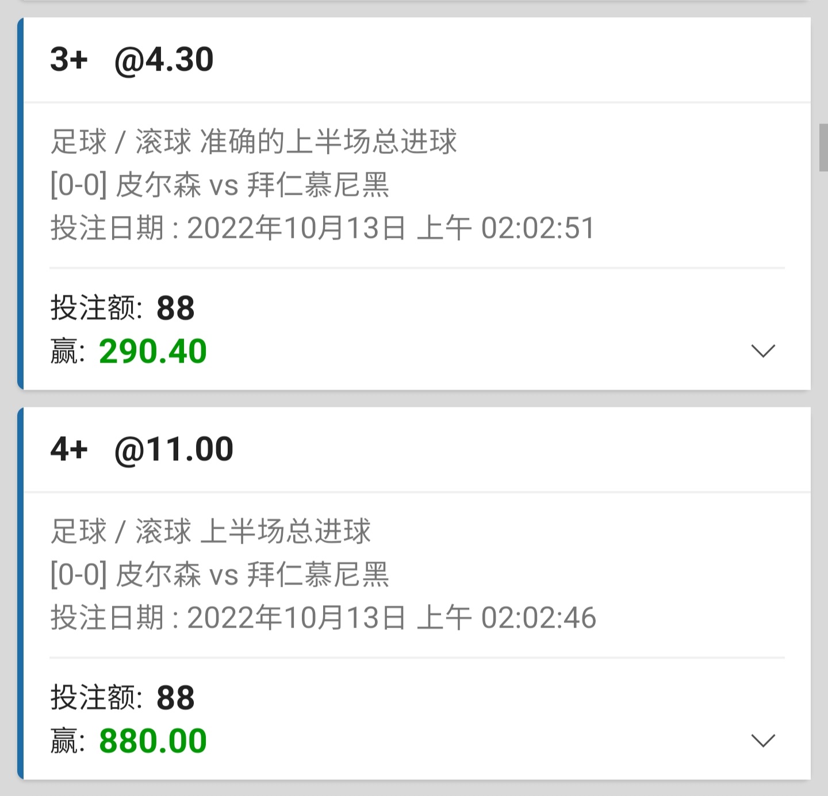This screenshot has height=796, width=828.
Task: Click the 赢 label in the 3+ card
Action: click(64, 352)
